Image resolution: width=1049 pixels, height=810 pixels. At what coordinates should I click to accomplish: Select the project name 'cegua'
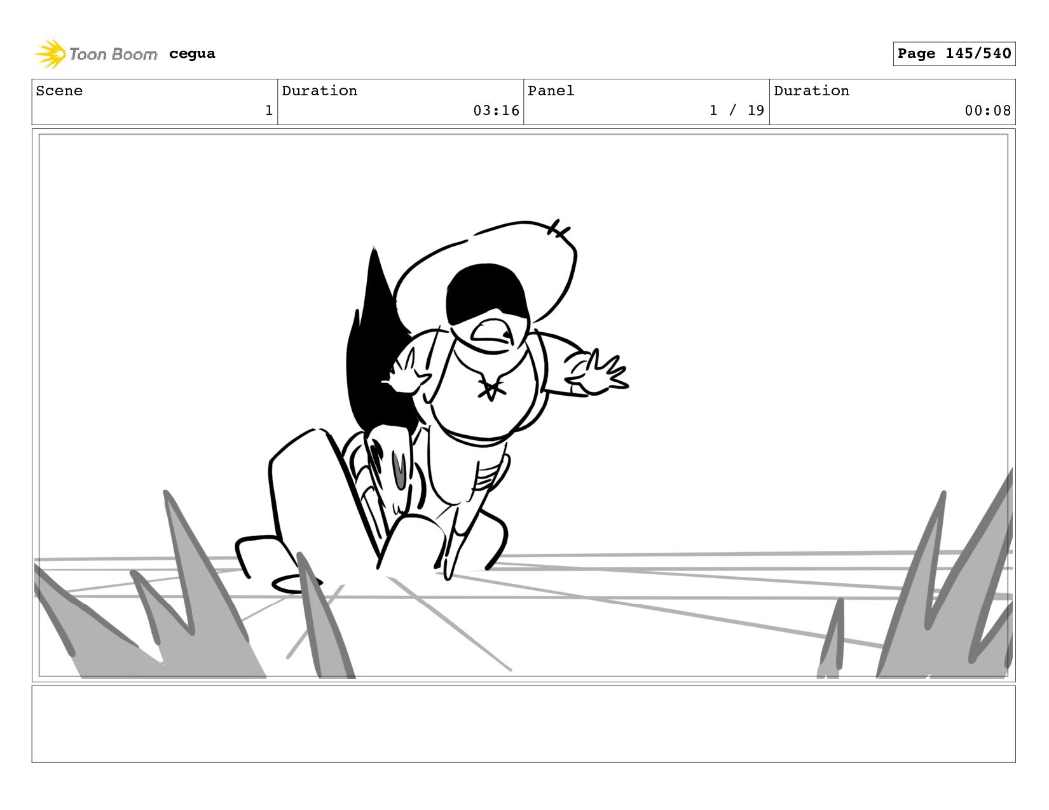click(x=192, y=53)
